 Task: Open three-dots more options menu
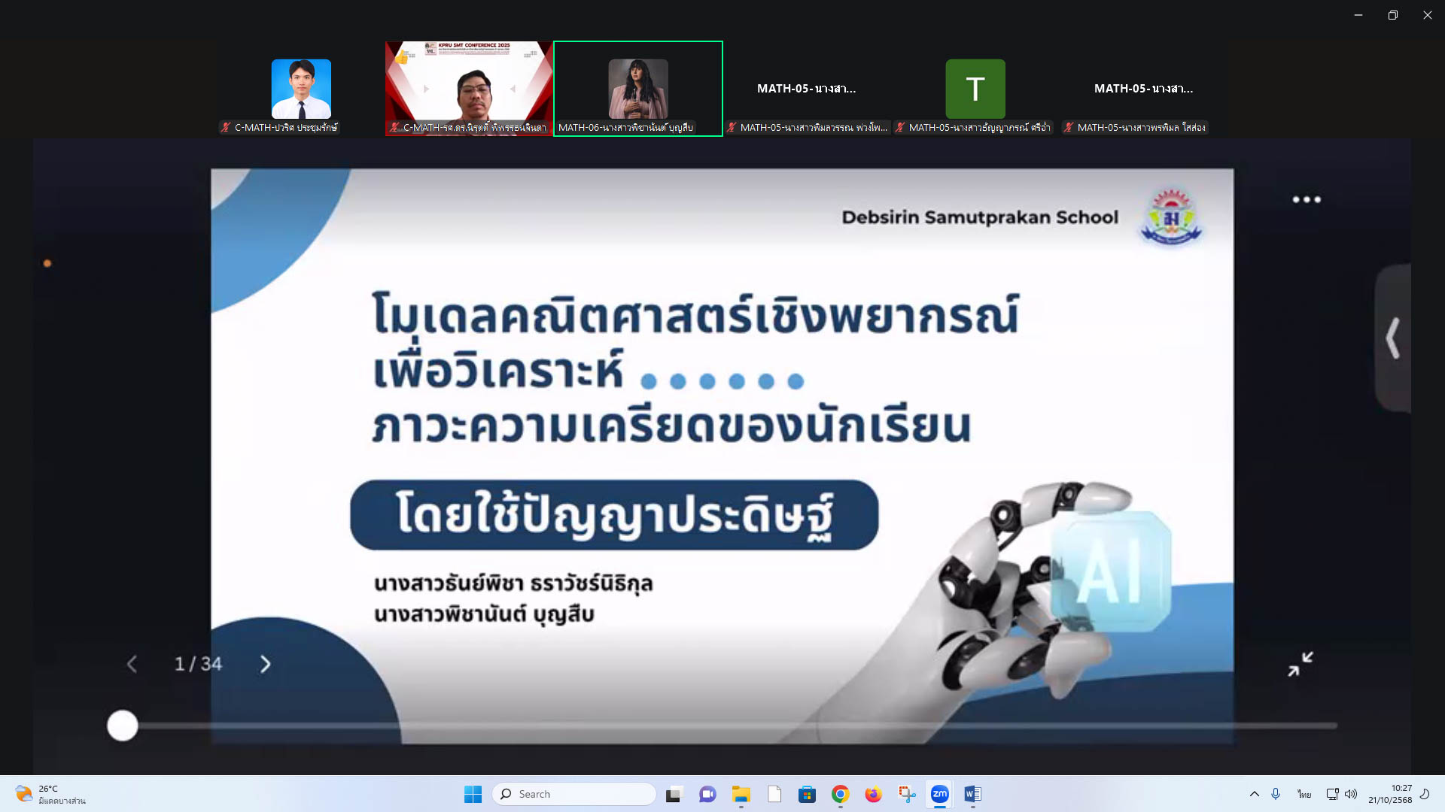pos(1307,200)
